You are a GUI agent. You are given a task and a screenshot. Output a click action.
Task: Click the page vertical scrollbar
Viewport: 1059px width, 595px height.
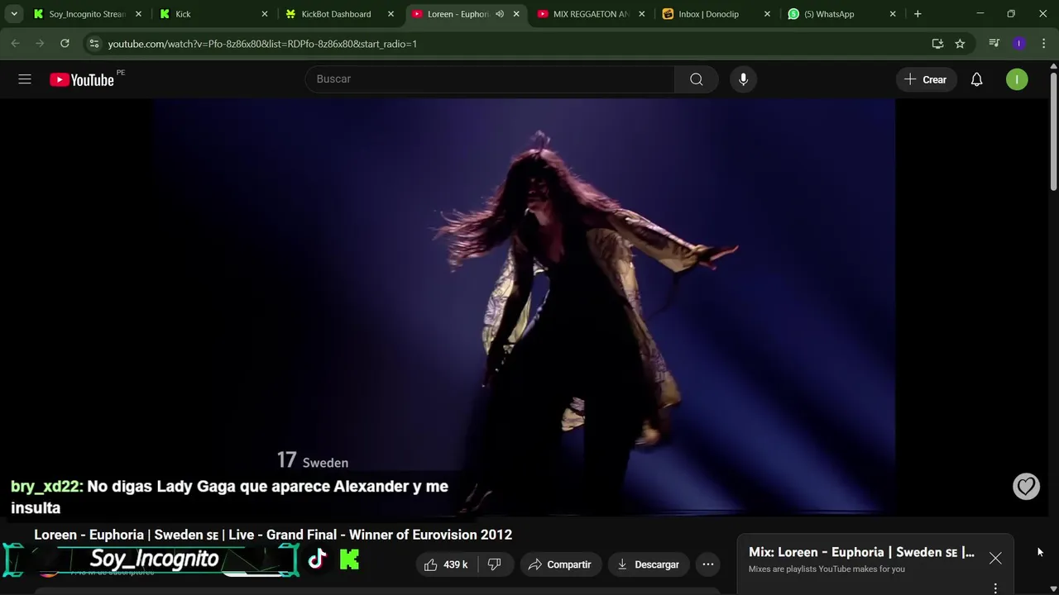[x=1053, y=132]
